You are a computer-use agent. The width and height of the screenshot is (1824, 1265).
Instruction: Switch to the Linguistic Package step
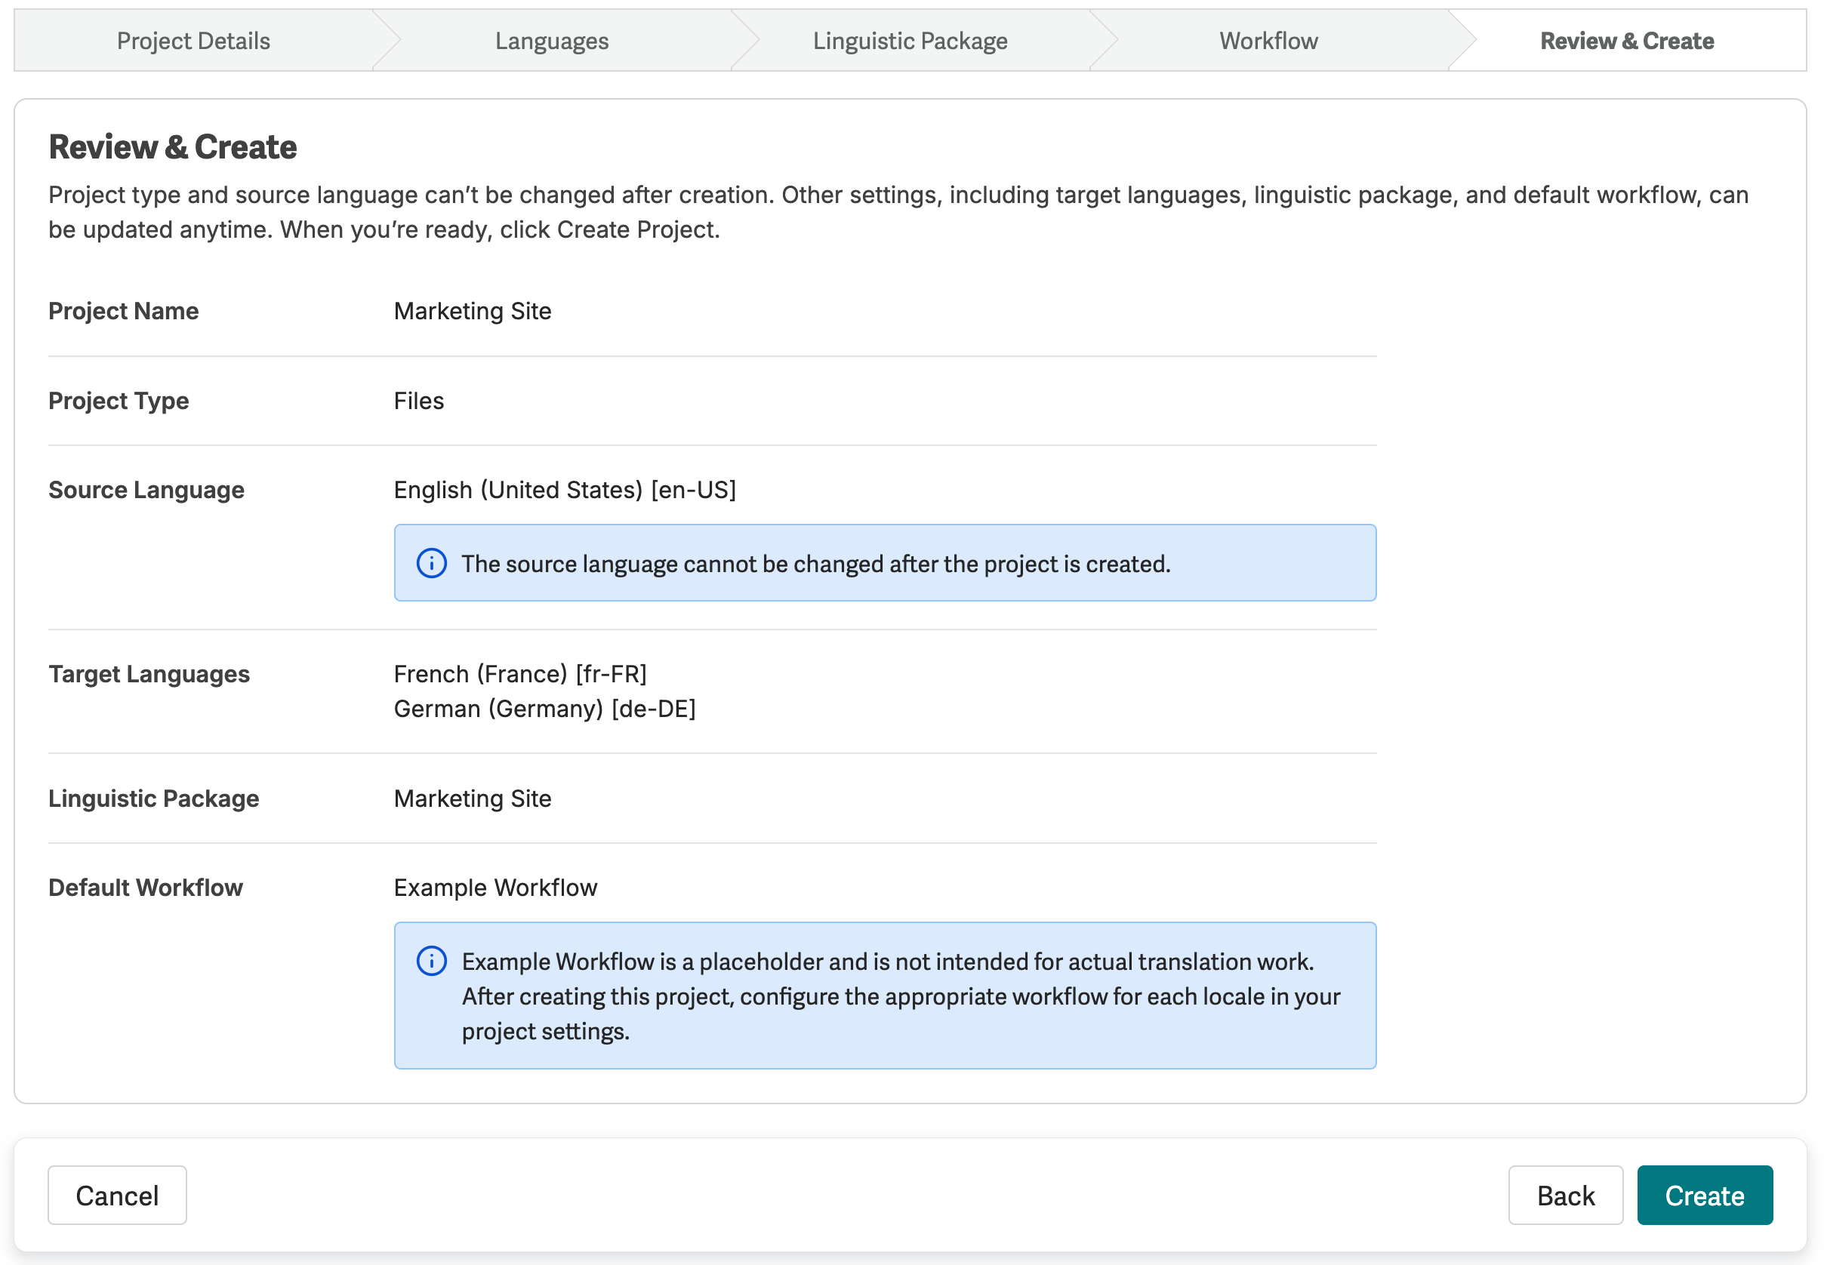click(910, 41)
